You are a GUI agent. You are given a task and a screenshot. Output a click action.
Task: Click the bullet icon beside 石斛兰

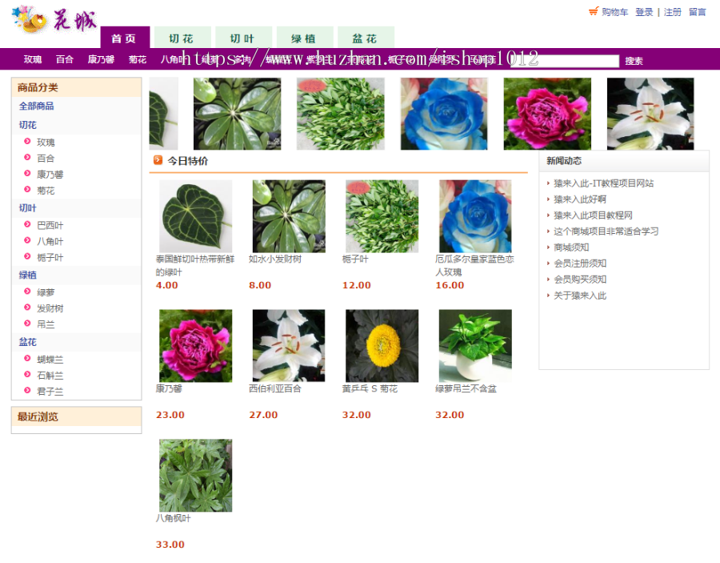[26, 376]
